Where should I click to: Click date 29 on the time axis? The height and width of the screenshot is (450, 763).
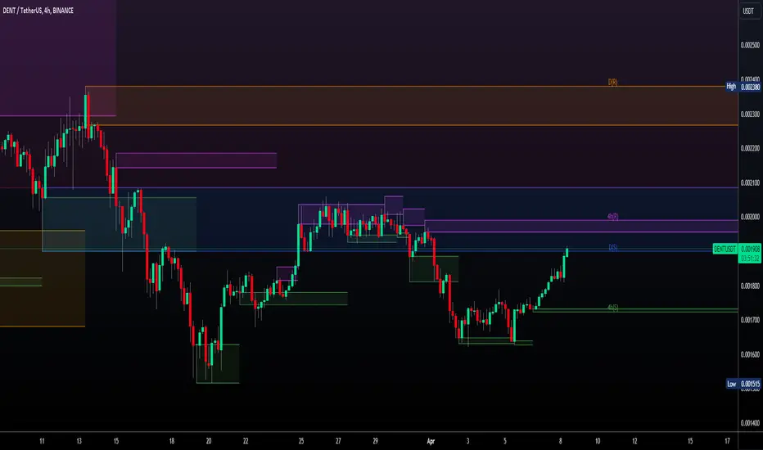(x=375, y=441)
